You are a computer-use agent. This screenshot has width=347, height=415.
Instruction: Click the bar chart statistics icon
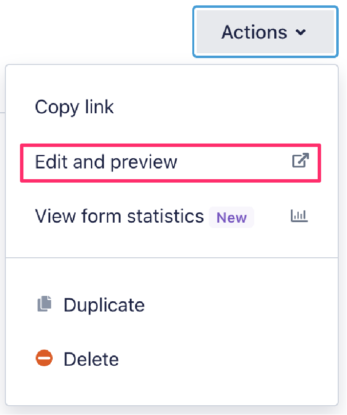tap(300, 216)
